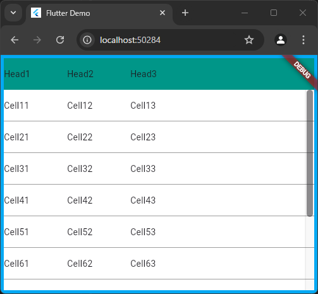Image resolution: width=318 pixels, height=294 pixels.
Task: View site information icon in address bar
Action: point(87,40)
